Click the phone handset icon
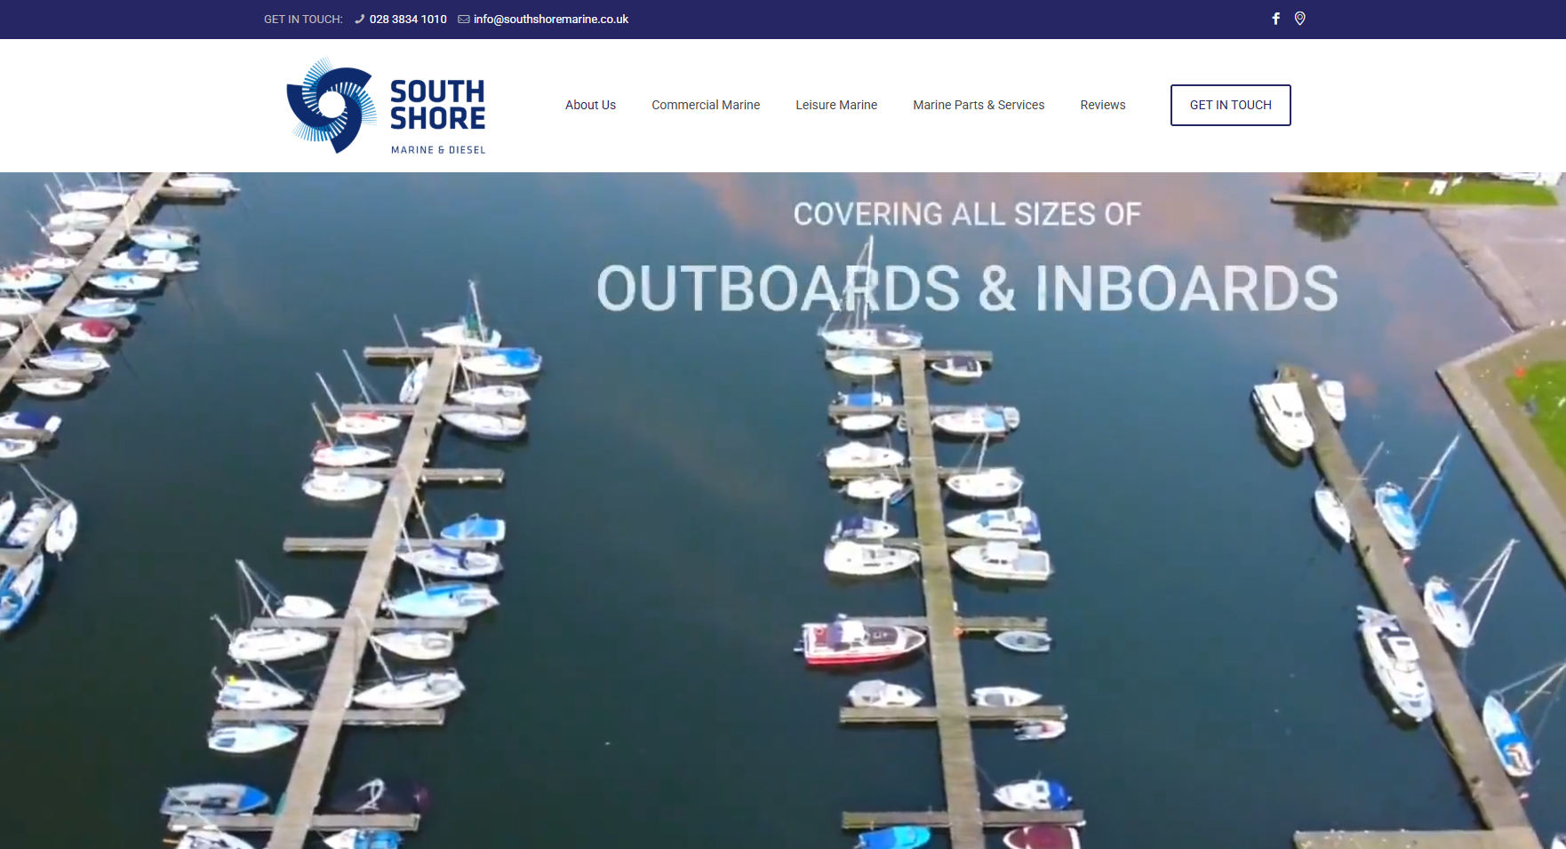The width and height of the screenshot is (1566, 849). (x=360, y=19)
